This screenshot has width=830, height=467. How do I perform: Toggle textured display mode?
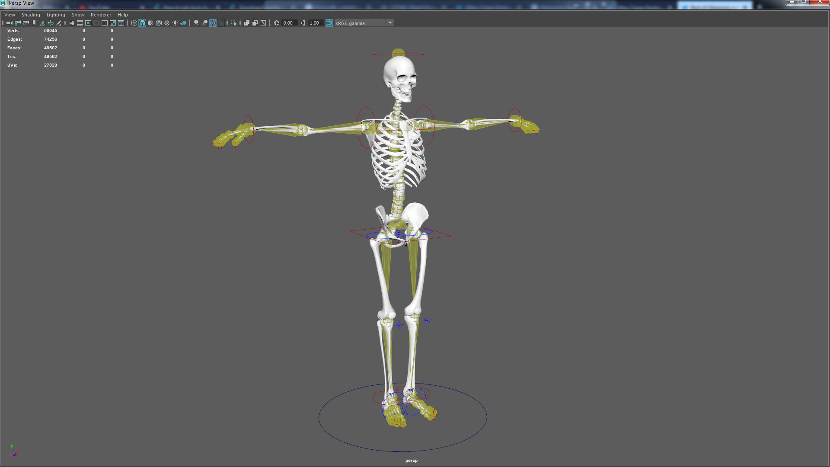(x=167, y=23)
